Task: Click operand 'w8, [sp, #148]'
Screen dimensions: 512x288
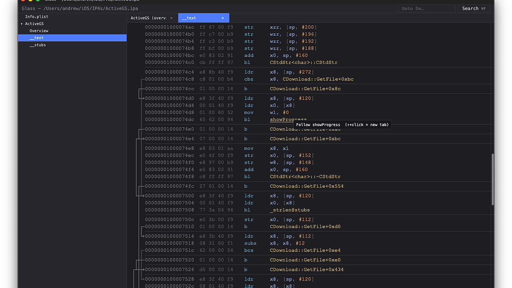Action: (292, 162)
